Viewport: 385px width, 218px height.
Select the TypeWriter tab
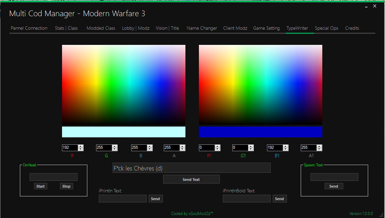(297, 28)
